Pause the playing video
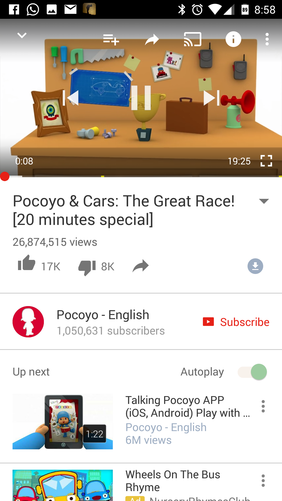 pos(141,98)
